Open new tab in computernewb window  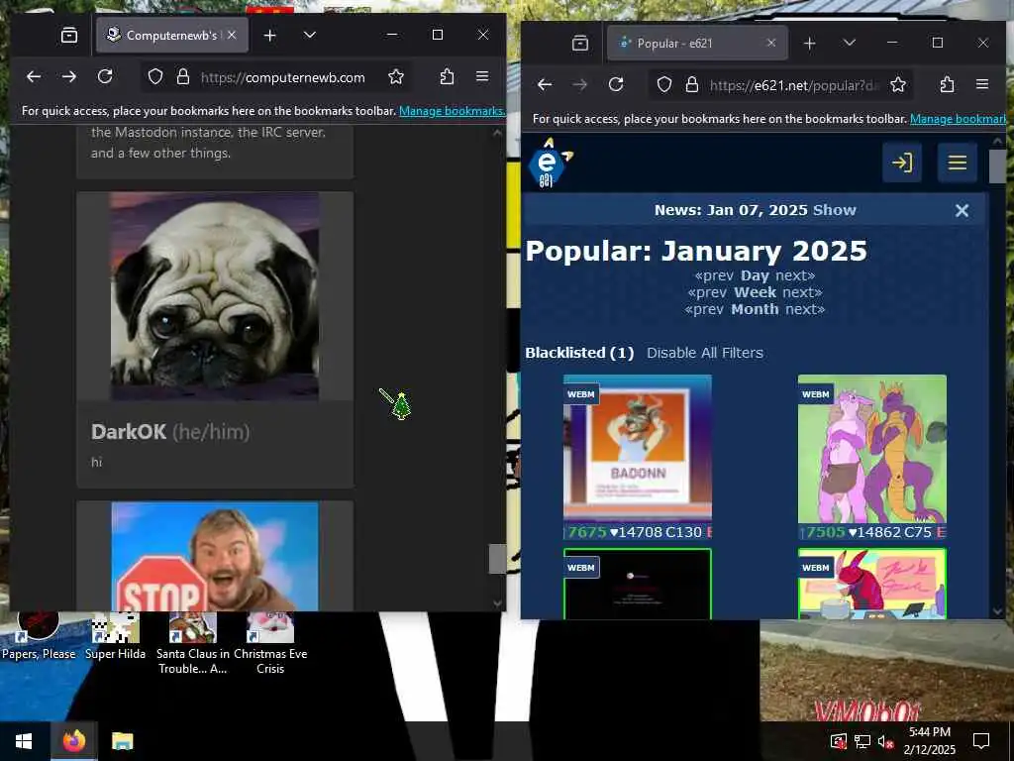click(x=270, y=35)
